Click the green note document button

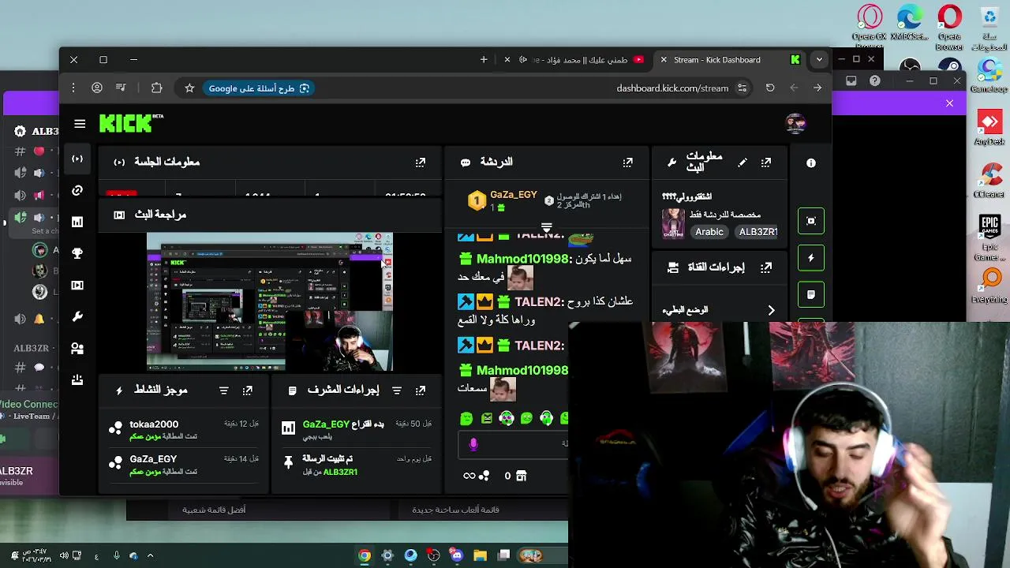coord(811,294)
